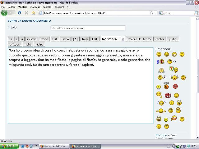Click the Titolo input field
The width and height of the screenshot is (199, 149).
click(x=88, y=28)
